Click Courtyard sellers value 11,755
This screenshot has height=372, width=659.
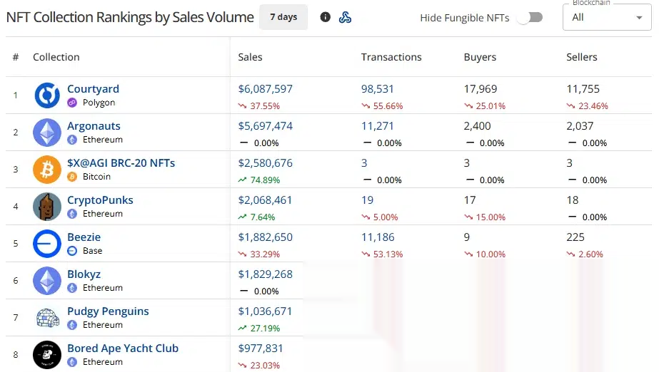coord(583,89)
